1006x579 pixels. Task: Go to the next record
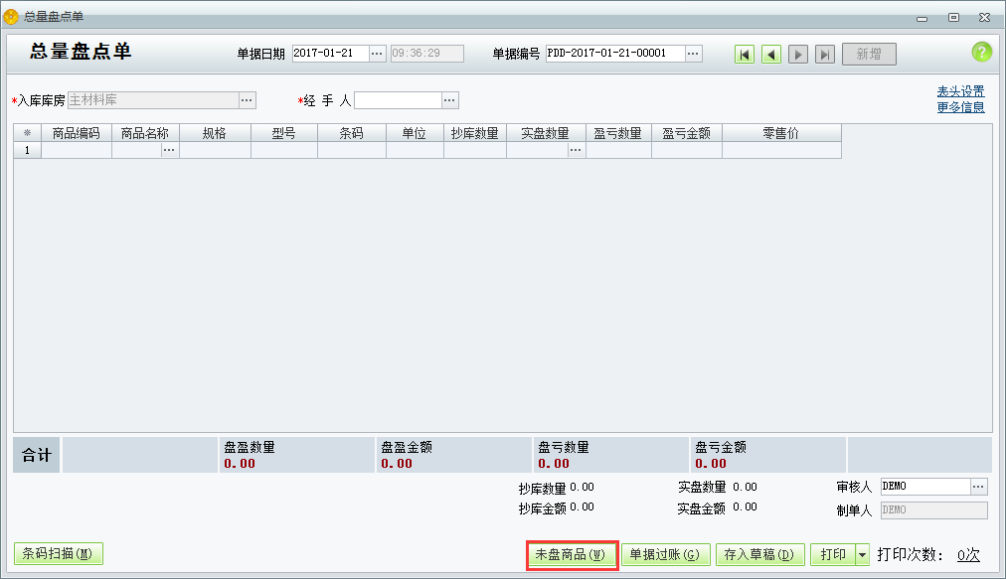click(x=797, y=54)
